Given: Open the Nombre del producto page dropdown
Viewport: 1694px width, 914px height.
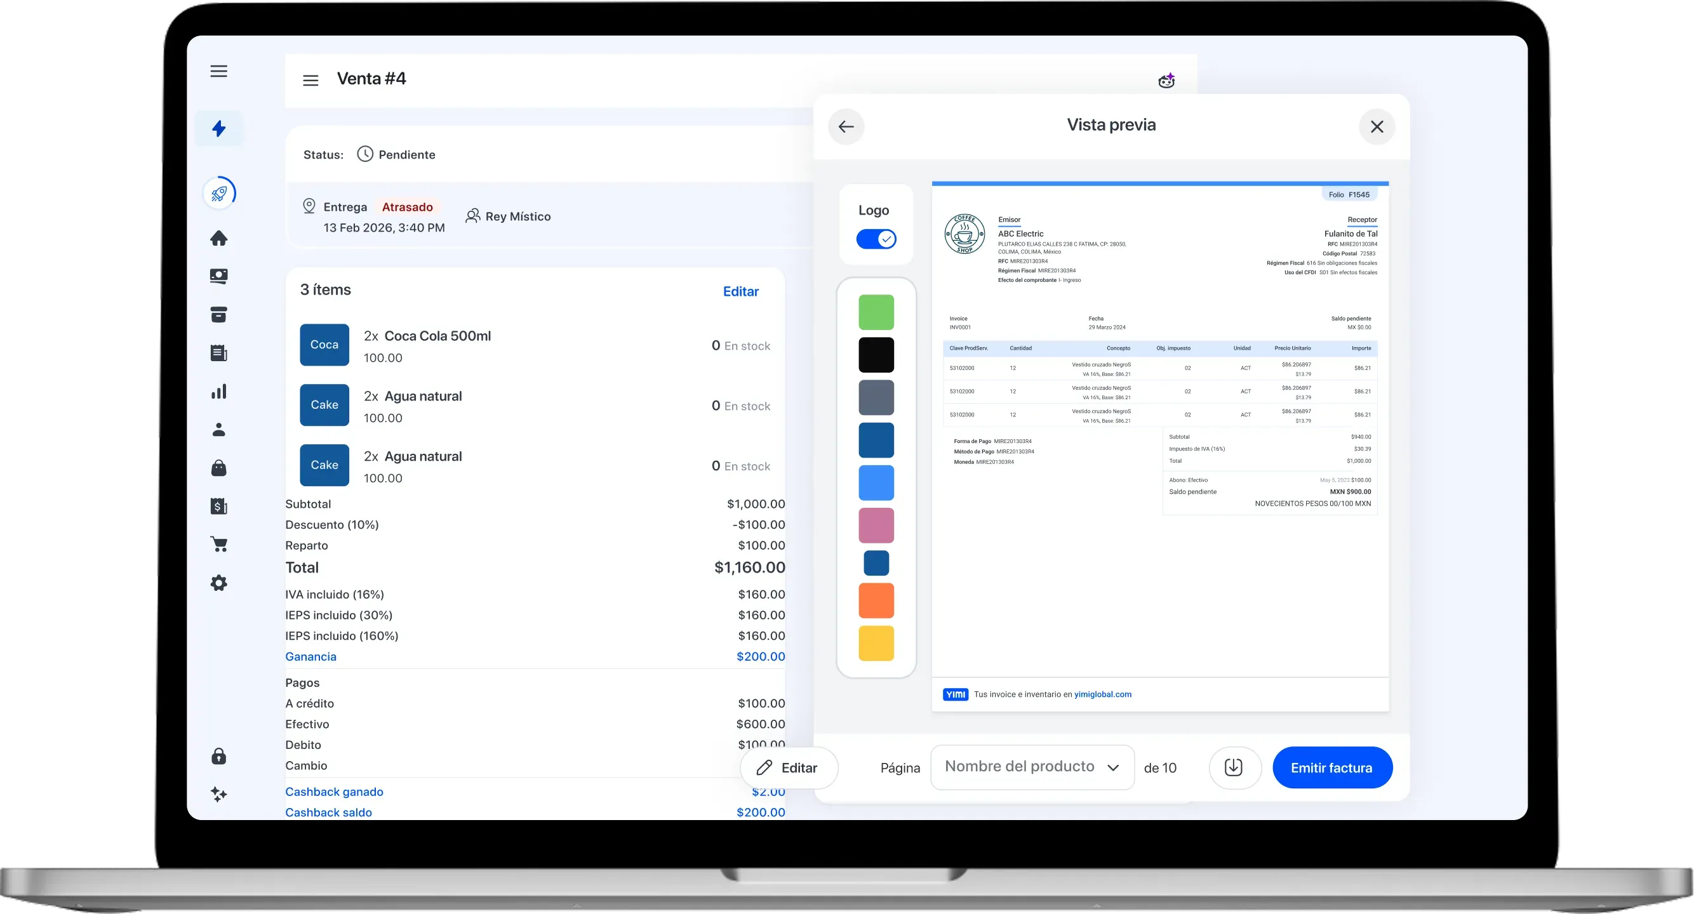Looking at the screenshot, I should 1032,767.
